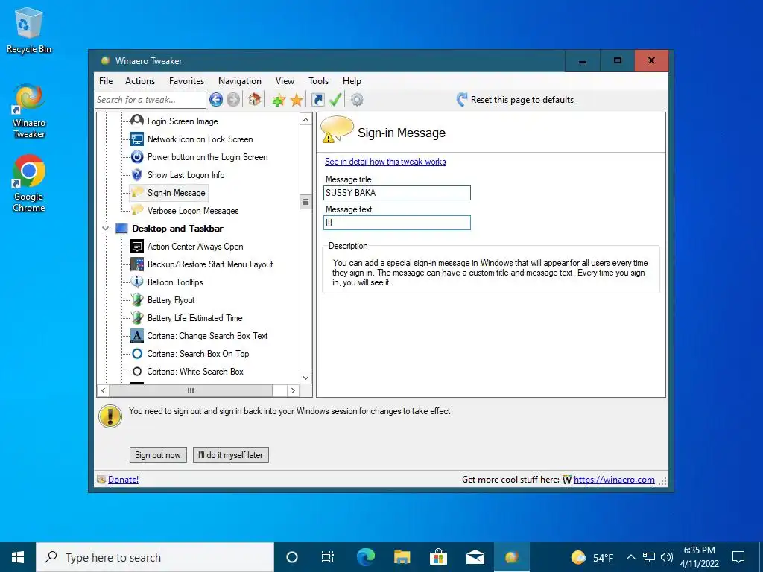Open the Navigation menu
Image resolution: width=763 pixels, height=572 pixels.
pyautogui.click(x=239, y=81)
